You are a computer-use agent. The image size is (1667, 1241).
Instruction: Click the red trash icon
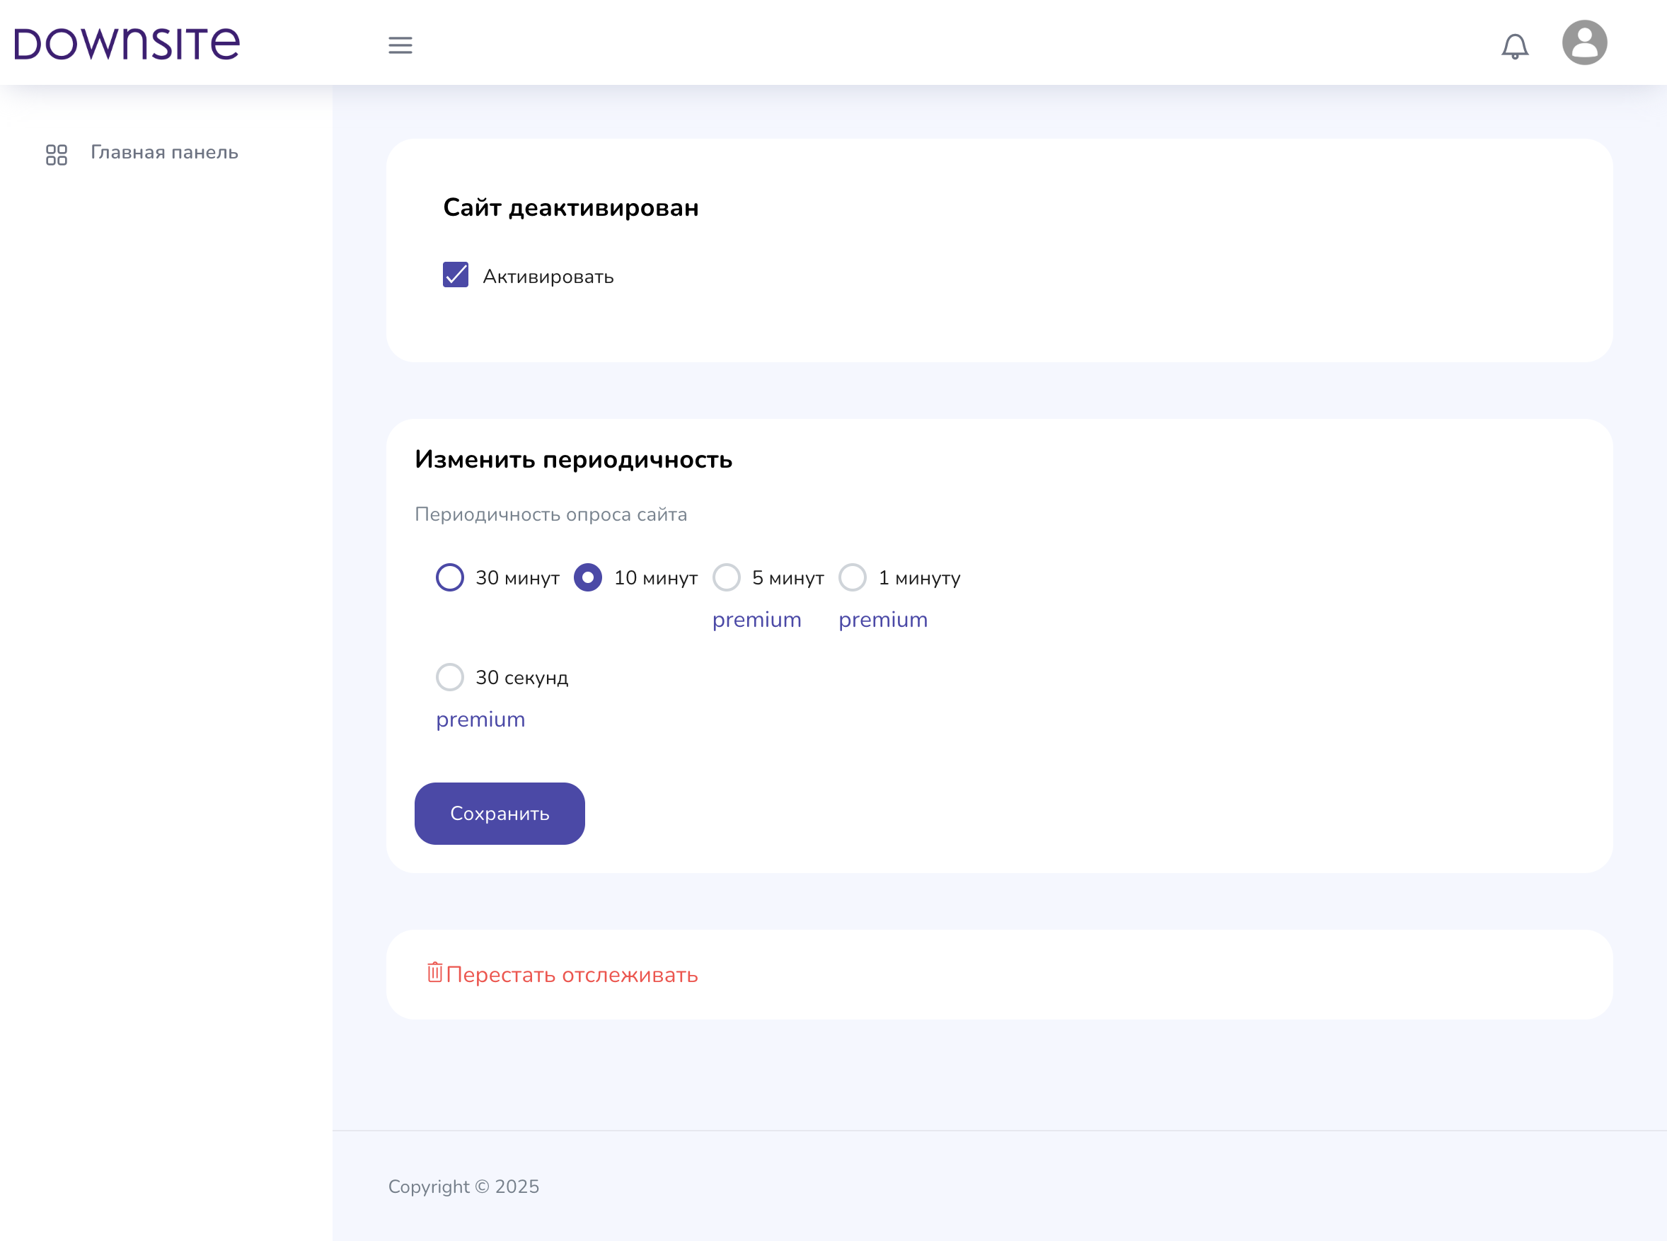click(x=435, y=972)
